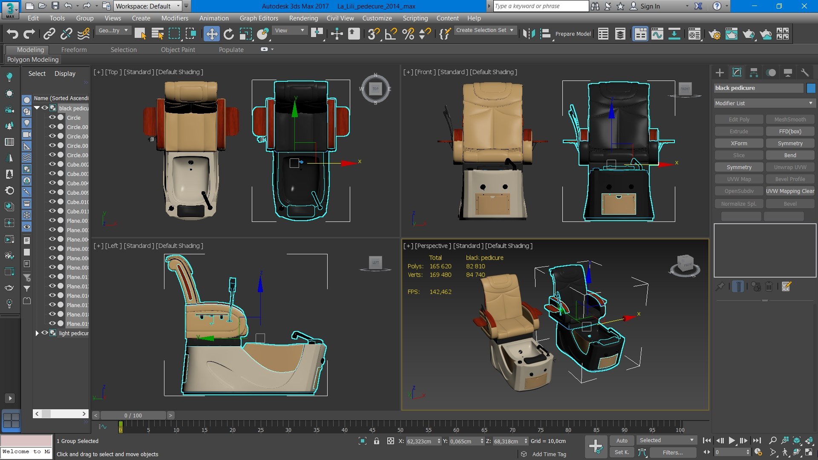Open Create Selection Set dropdown

(x=485, y=30)
